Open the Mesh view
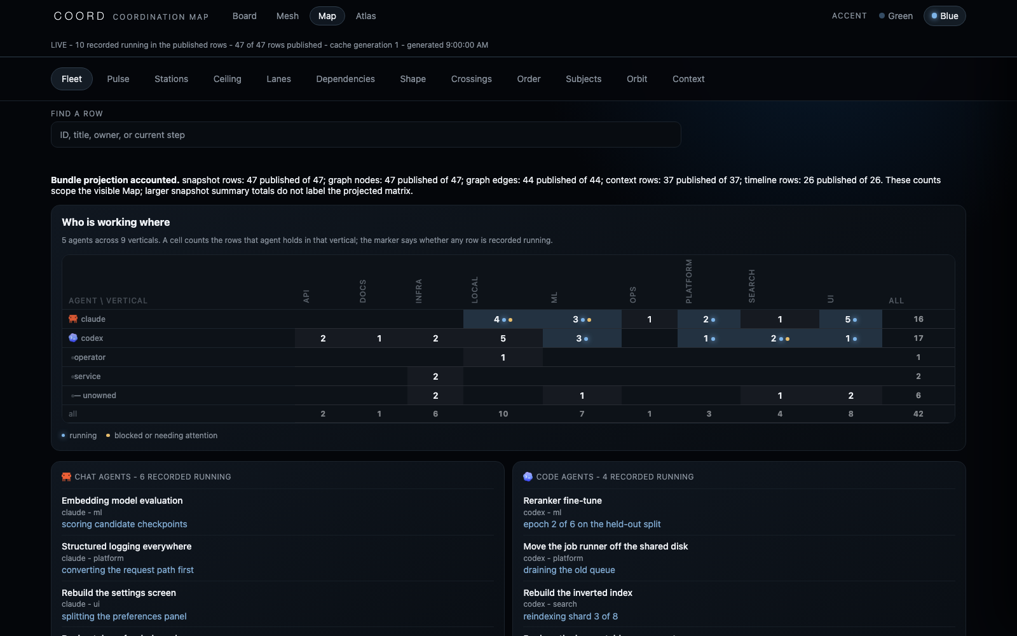Viewport: 1017px width, 636px height. pos(287,16)
